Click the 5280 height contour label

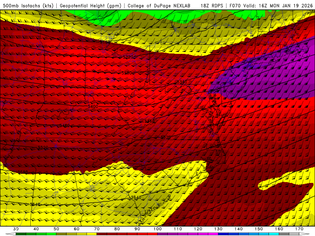tap(126, 73)
